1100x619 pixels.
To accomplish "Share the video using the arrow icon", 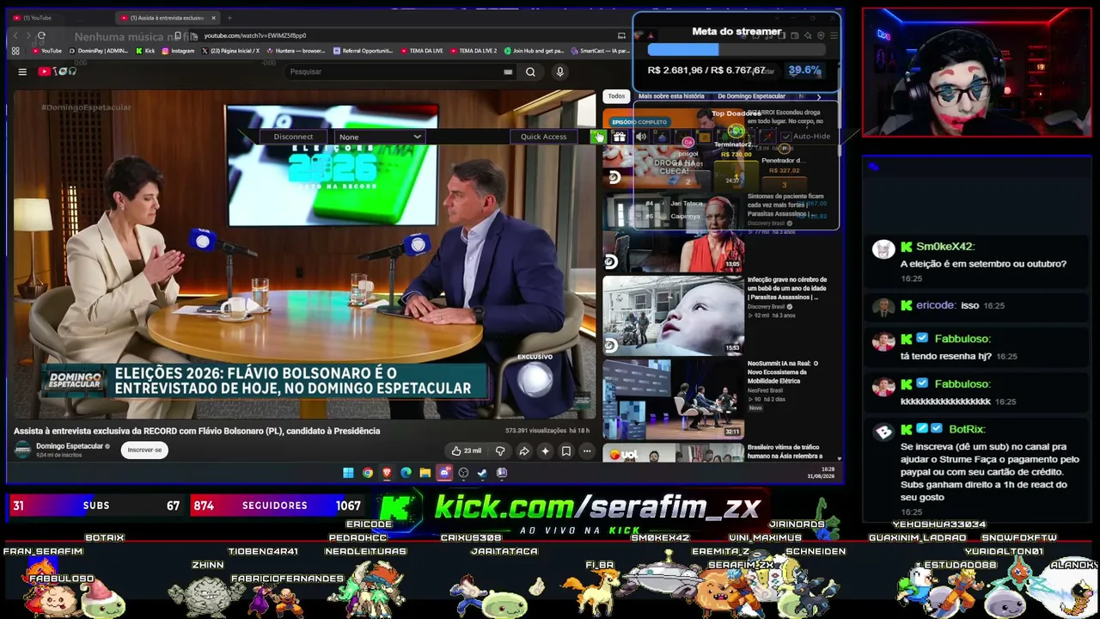I will coord(523,450).
